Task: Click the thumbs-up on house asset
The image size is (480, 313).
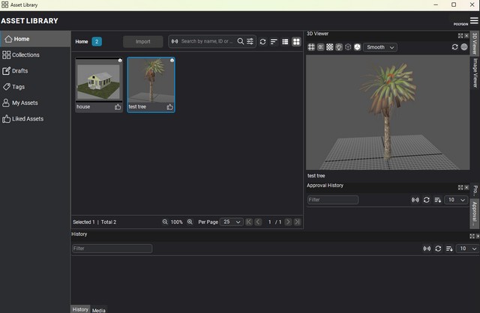Action: click(118, 107)
